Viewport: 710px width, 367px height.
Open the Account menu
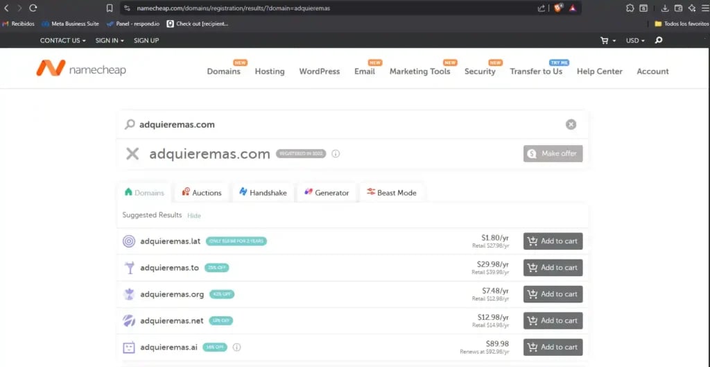652,71
